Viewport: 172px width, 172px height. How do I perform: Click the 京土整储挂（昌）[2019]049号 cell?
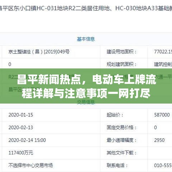(x=39, y=52)
